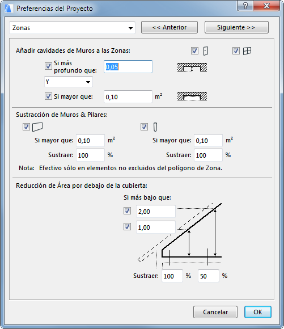
Task: Click the cavity depth diagram icon
Action: [192, 68]
